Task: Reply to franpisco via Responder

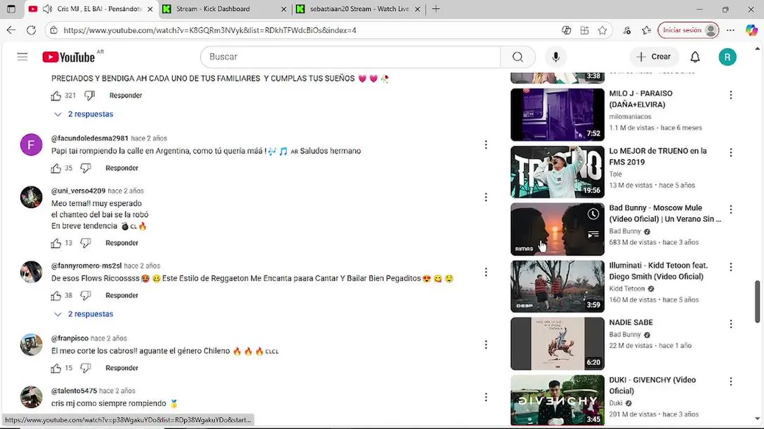Action: click(122, 368)
